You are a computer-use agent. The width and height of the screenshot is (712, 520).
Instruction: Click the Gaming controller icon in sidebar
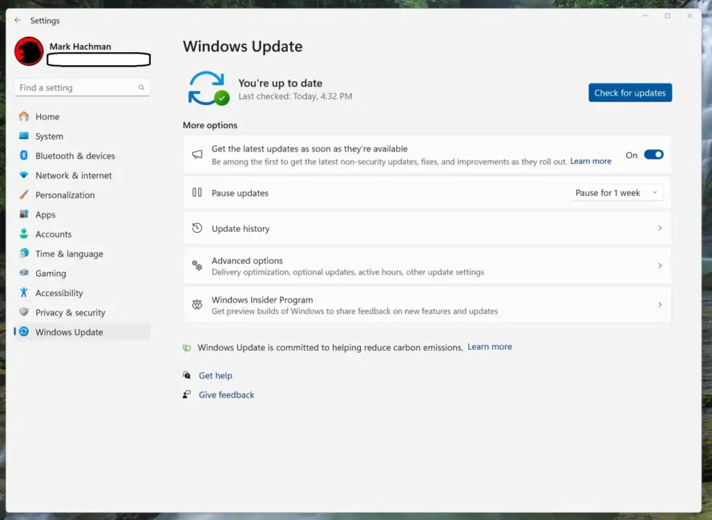click(24, 273)
